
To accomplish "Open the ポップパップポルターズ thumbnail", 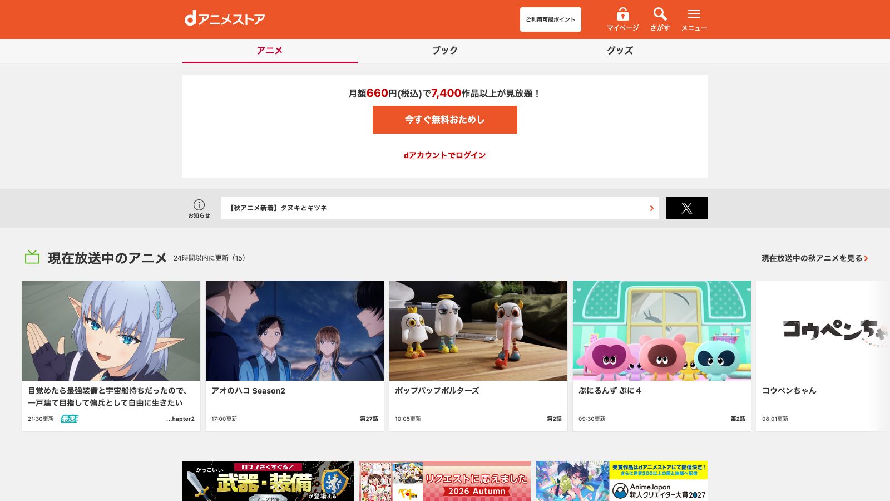I will 478,331.
